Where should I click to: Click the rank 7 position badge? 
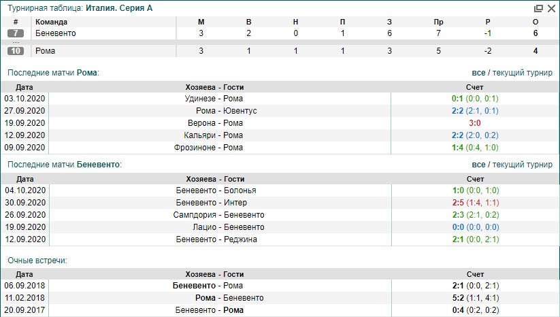16,33
